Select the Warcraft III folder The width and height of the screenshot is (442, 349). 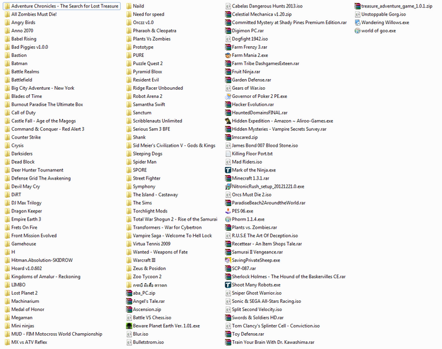pos(144,260)
